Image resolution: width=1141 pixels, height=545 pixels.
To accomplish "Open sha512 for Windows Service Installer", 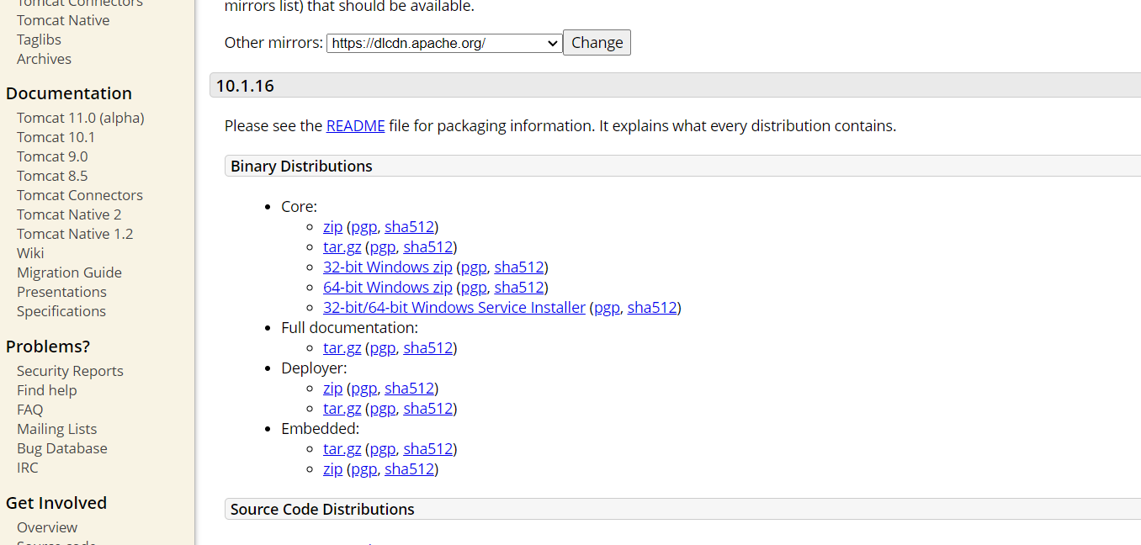I will pyautogui.click(x=652, y=308).
